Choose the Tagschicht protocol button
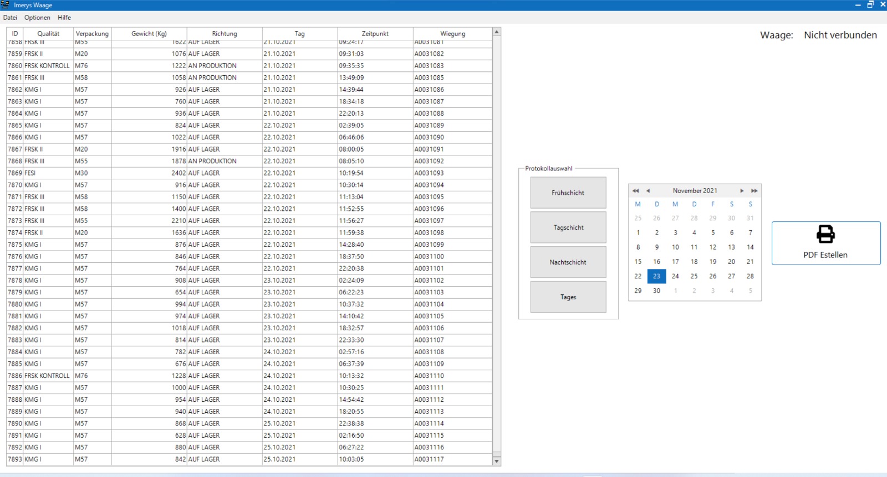Viewport: 887px width, 477px height. tap(568, 227)
